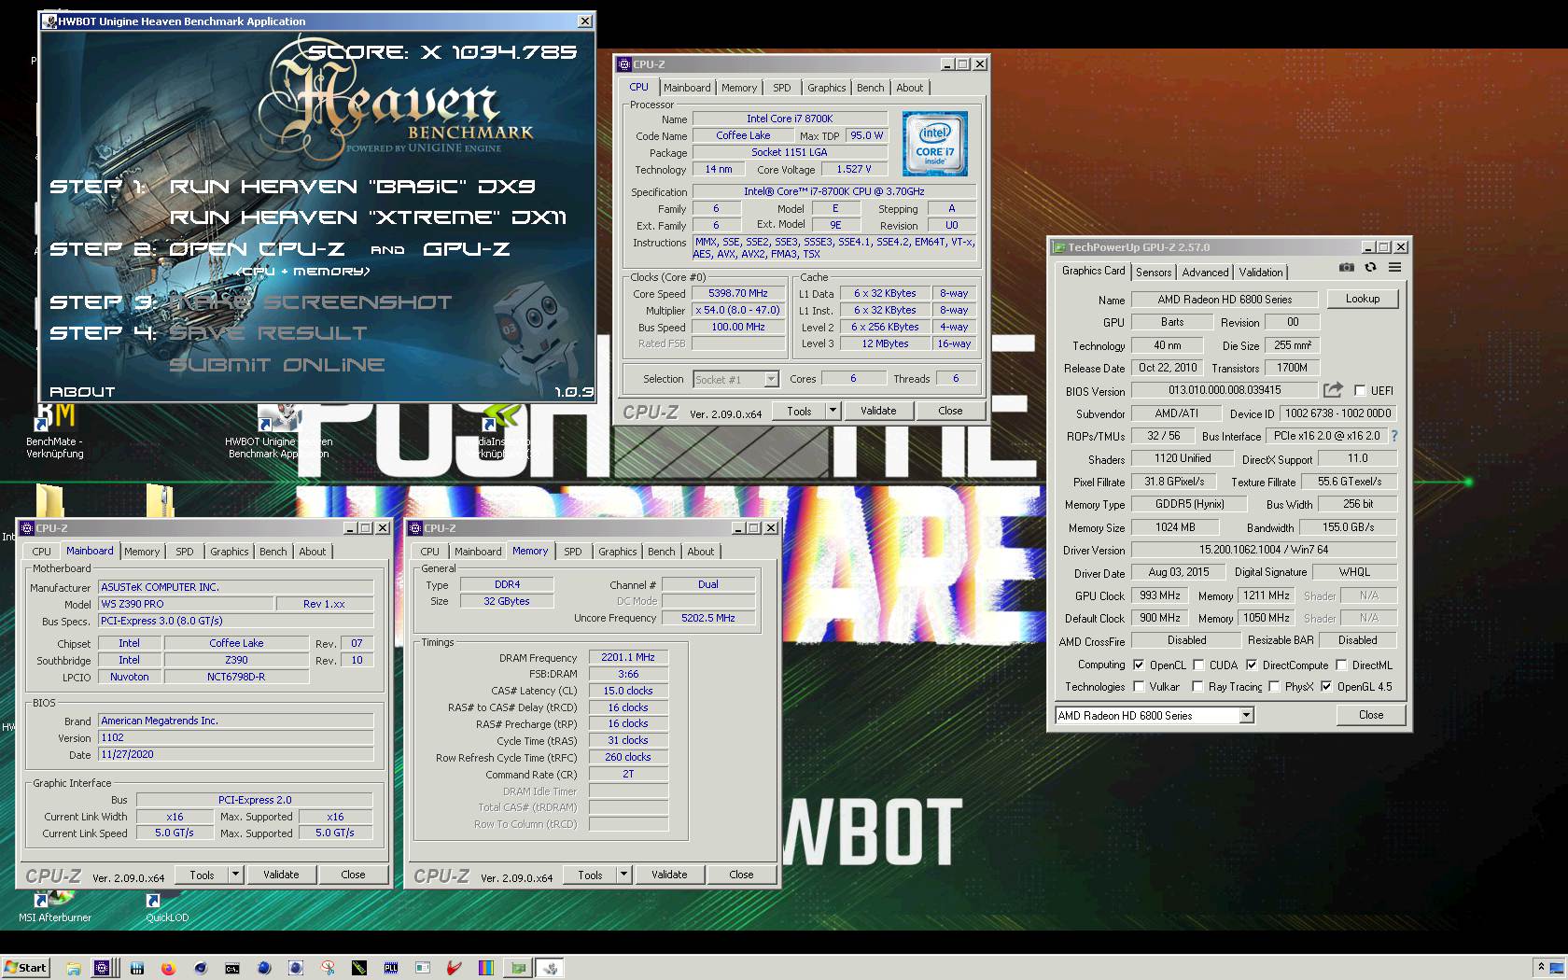Open the SPD tab in CPU-Z Memory window
The height and width of the screenshot is (980, 1568).
pyautogui.click(x=573, y=552)
